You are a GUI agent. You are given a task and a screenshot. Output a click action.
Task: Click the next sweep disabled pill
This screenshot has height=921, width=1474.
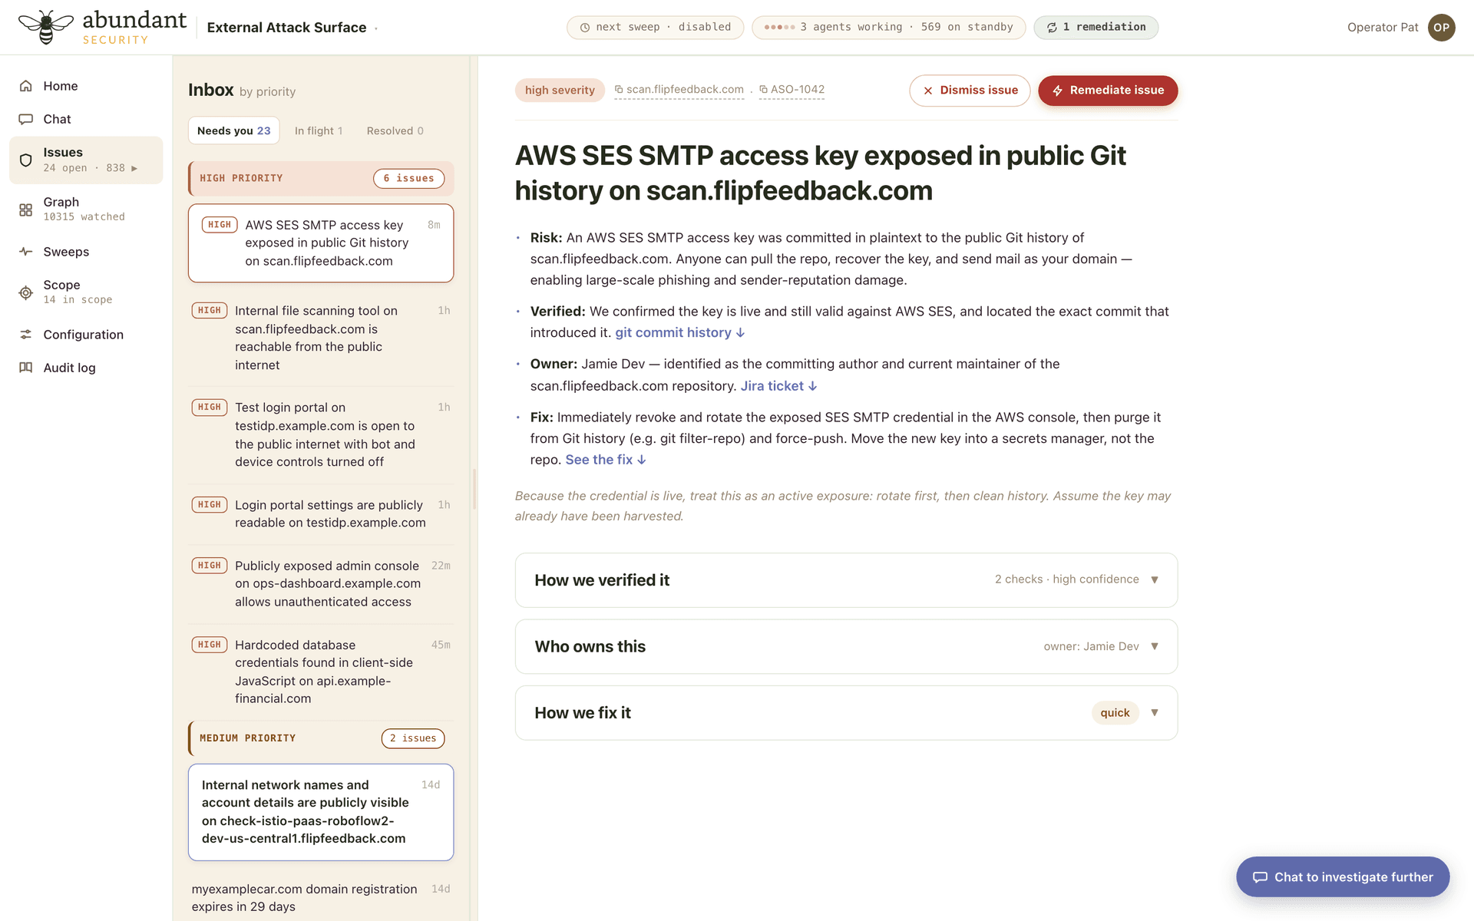655,28
